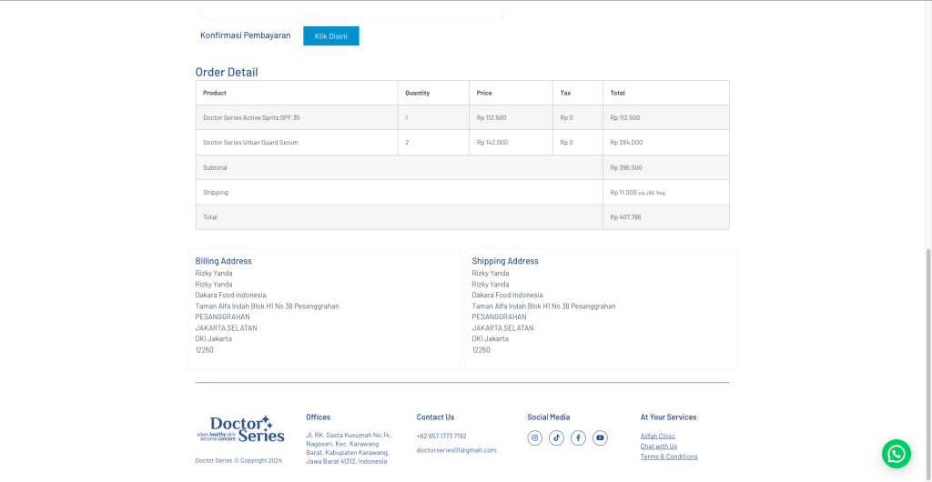Image resolution: width=932 pixels, height=482 pixels.
Task: Click the Konfirmasi Pembayaran label
Action: [246, 35]
